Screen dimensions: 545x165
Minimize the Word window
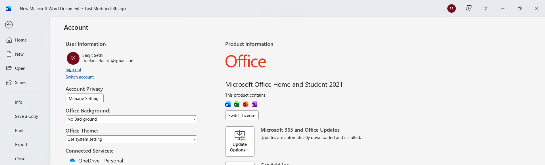(x=503, y=8)
